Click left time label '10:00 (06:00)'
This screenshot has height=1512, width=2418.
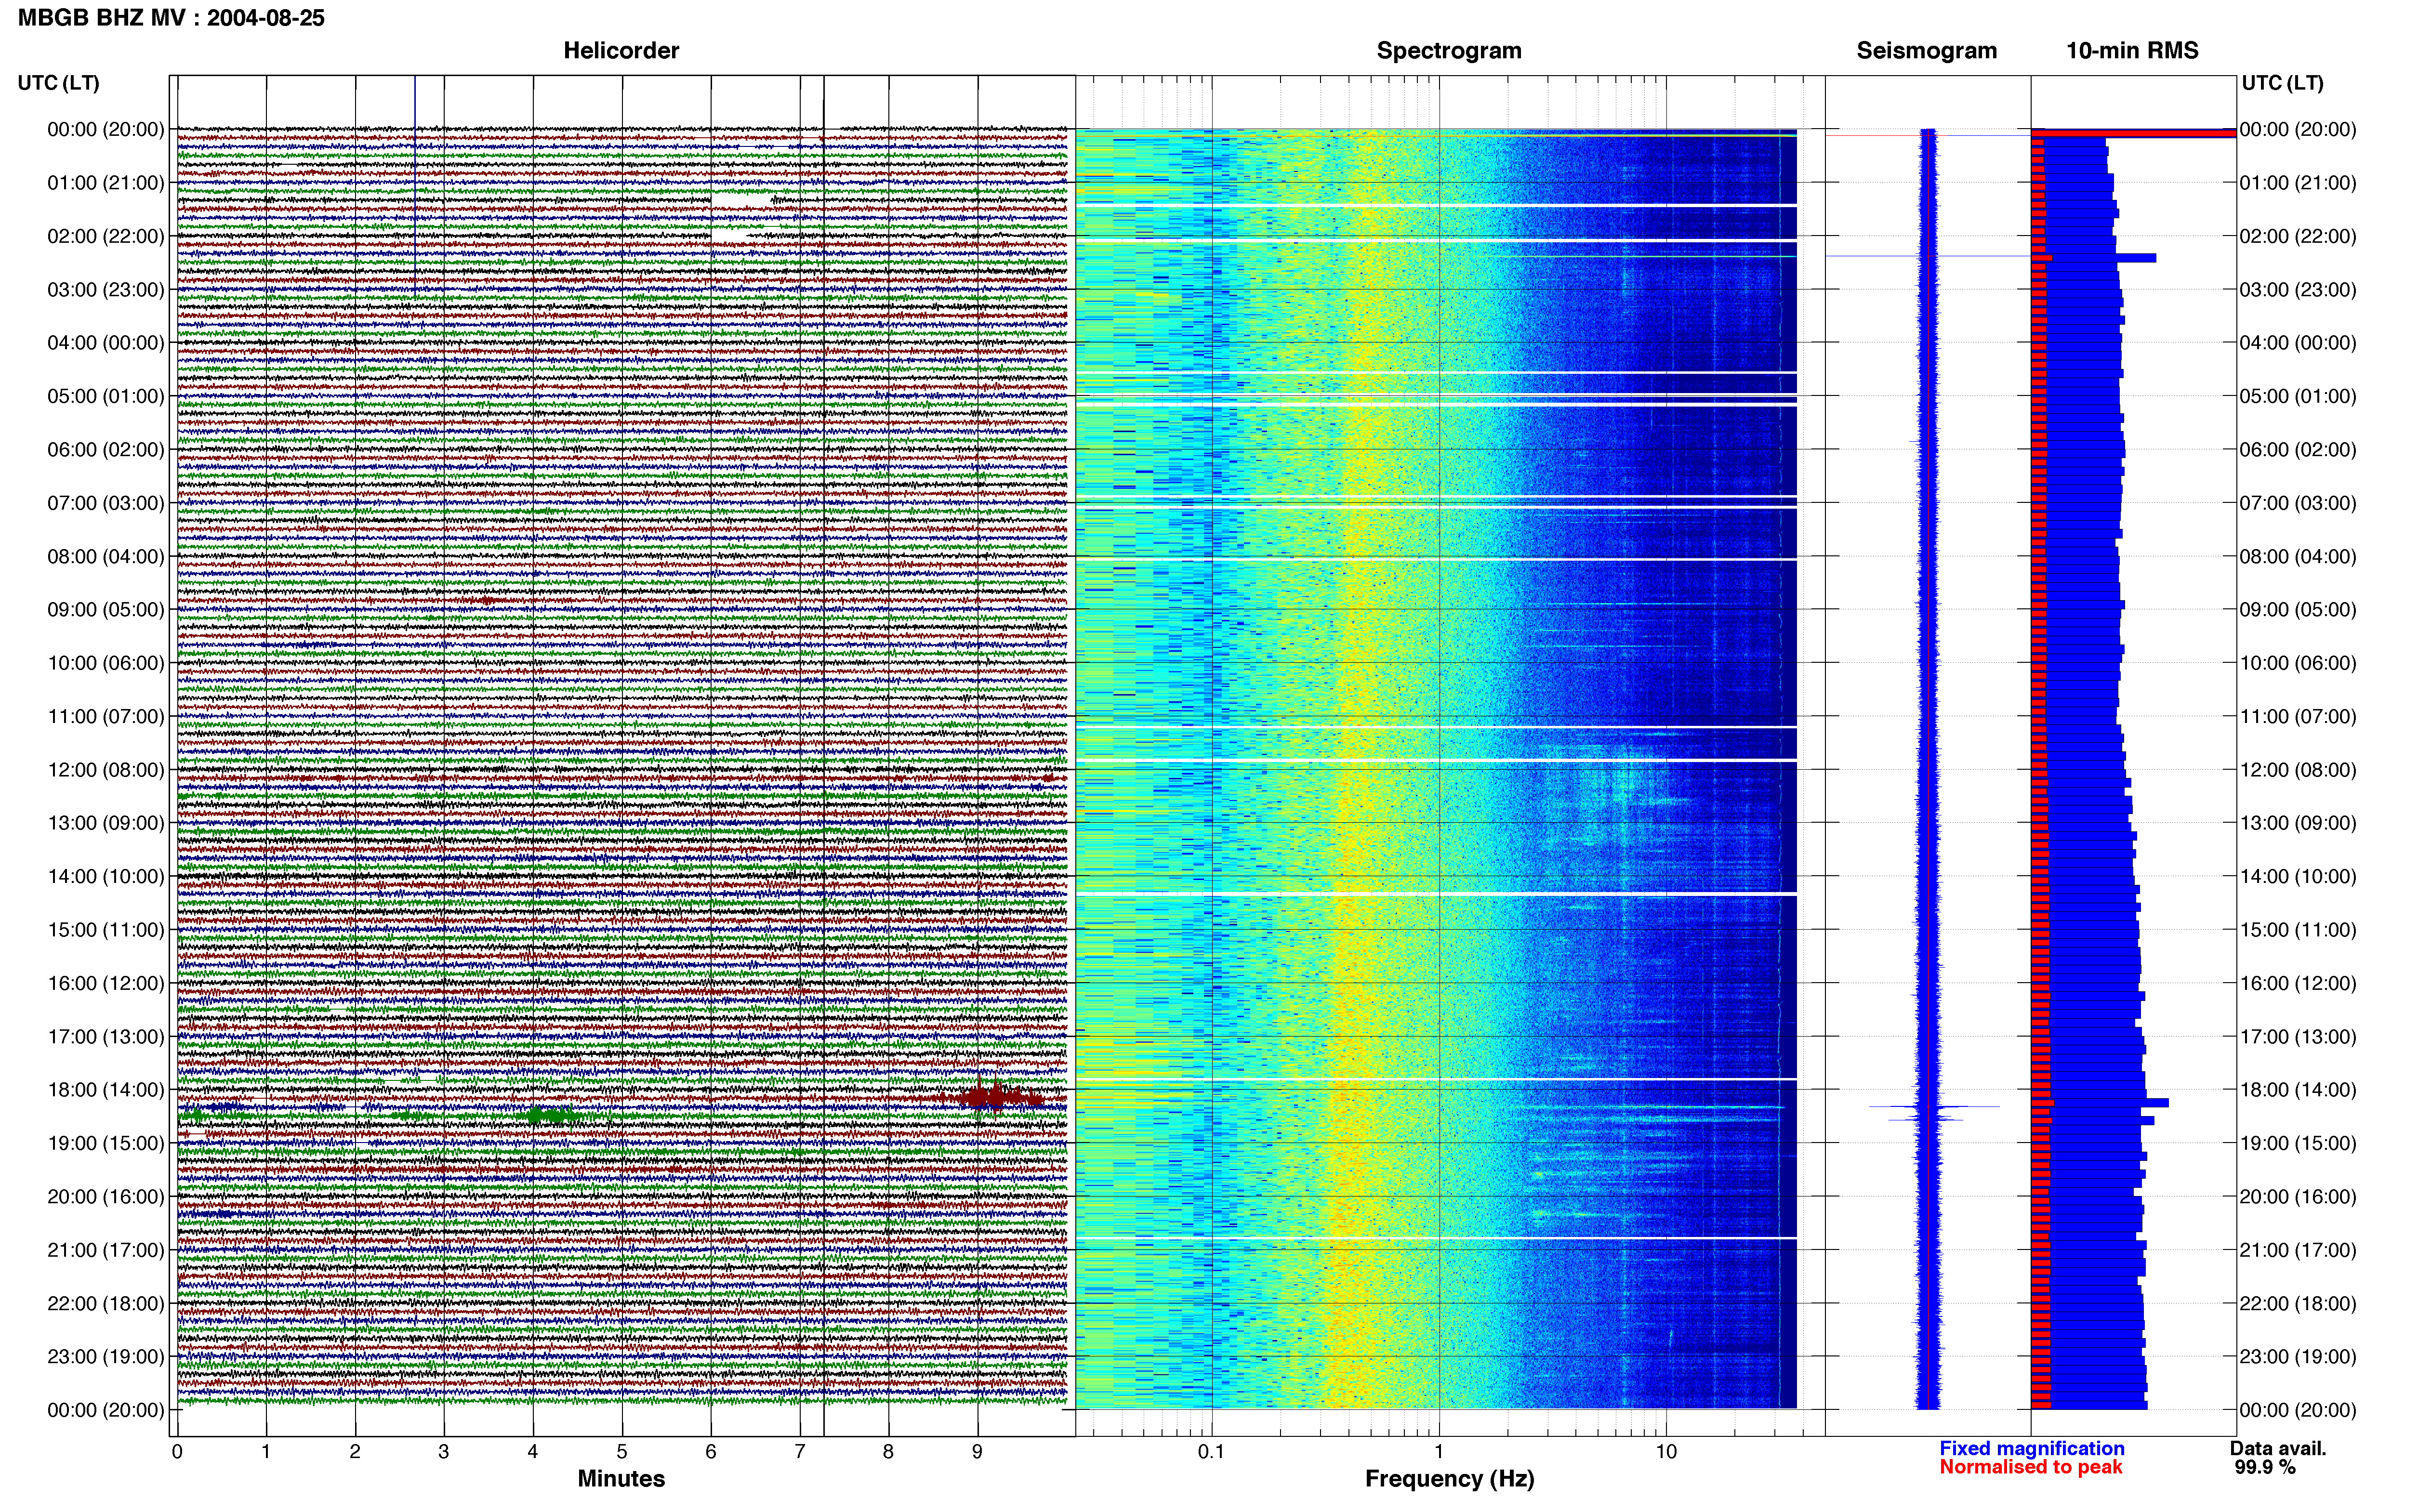[106, 663]
